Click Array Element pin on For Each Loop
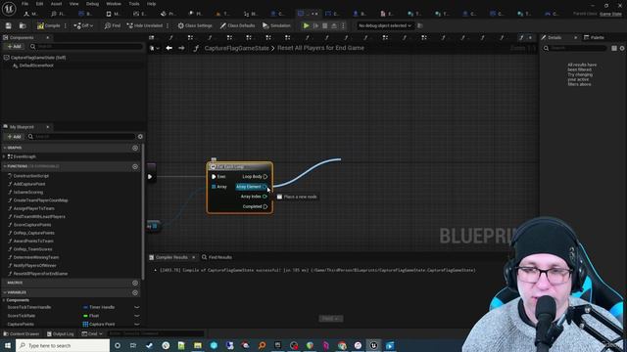 pos(265,187)
